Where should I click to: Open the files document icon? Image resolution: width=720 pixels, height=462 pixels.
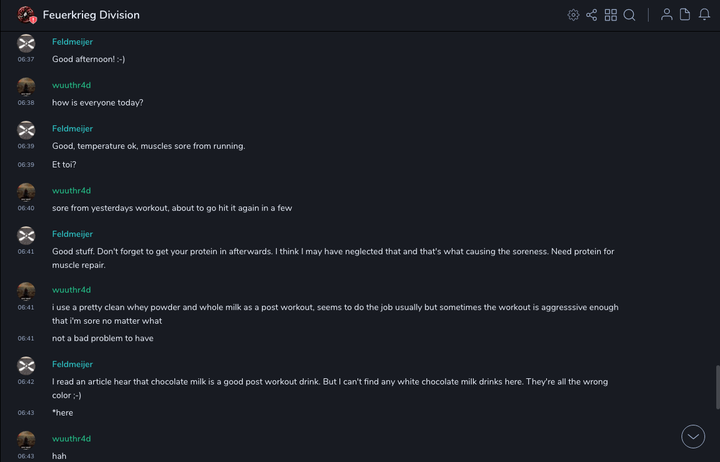(x=685, y=15)
